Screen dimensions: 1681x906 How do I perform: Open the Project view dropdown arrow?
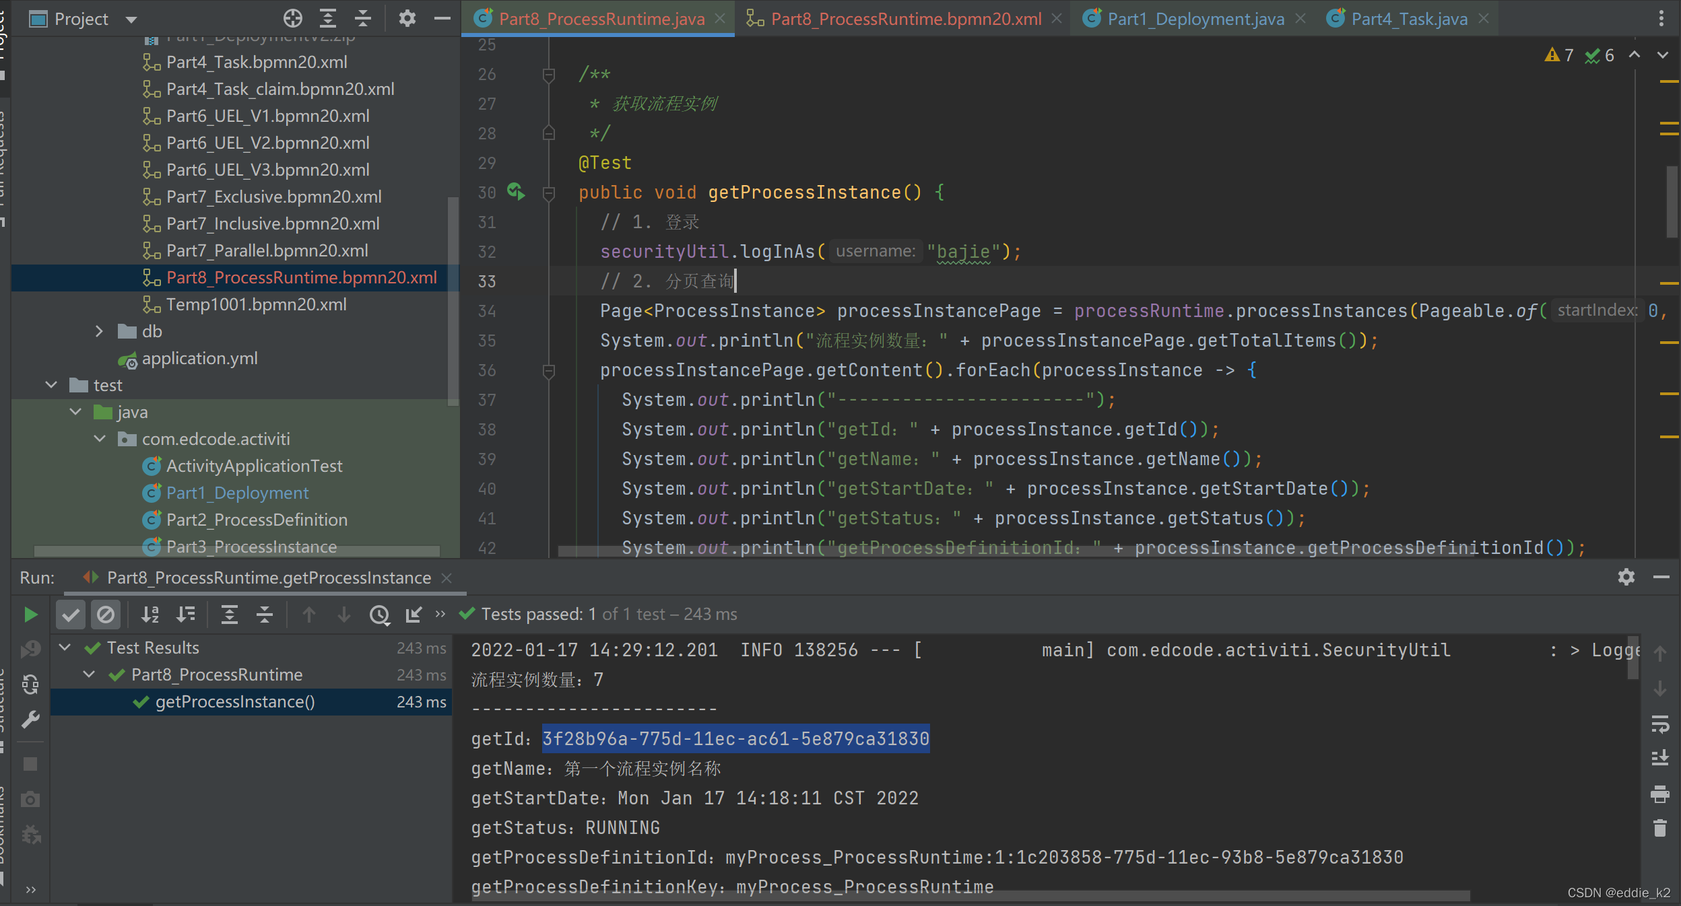(131, 20)
